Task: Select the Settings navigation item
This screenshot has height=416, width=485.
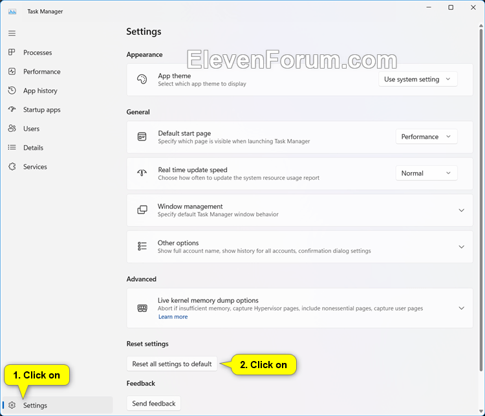Action: [59, 405]
